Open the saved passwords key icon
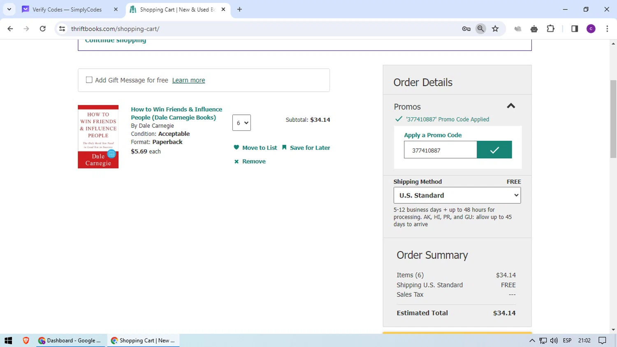Viewport: 617px width, 347px height. click(x=466, y=29)
